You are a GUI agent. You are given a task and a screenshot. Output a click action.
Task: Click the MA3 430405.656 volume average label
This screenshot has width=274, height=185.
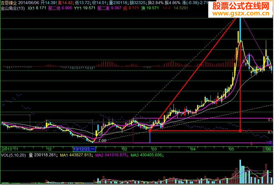(147, 156)
